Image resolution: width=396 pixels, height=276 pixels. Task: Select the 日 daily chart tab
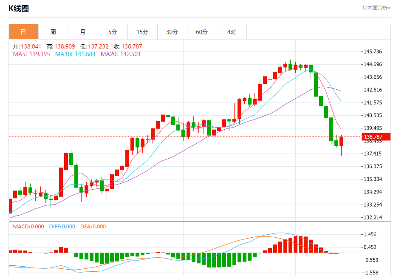[x=23, y=32]
